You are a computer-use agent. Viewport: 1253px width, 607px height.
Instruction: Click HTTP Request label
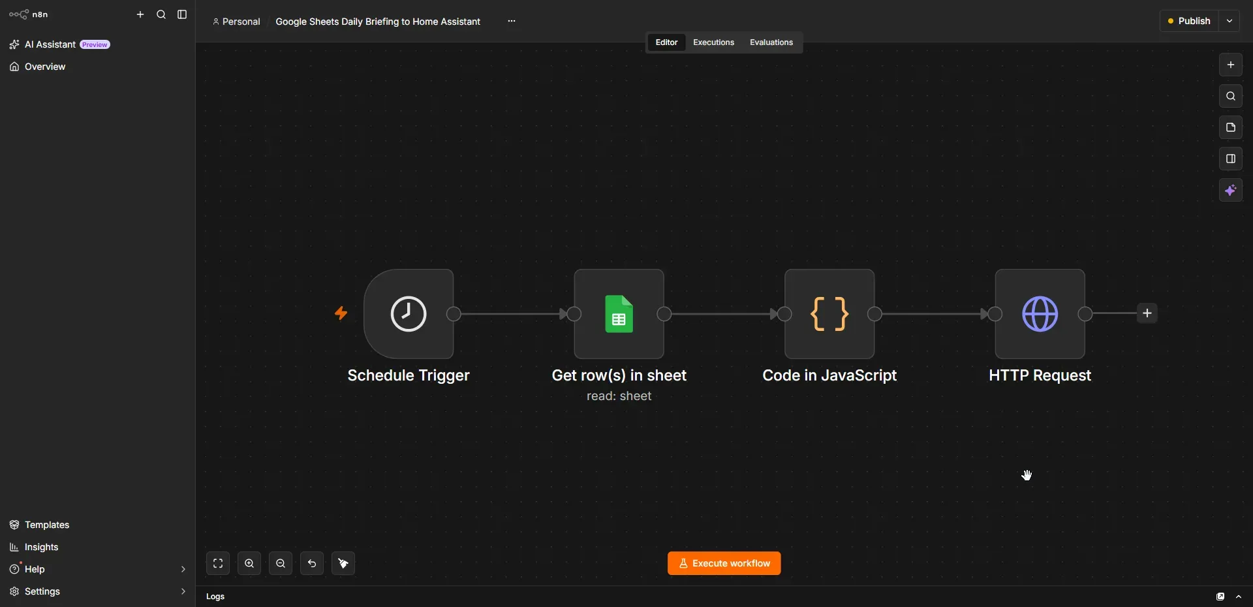coord(1040,375)
